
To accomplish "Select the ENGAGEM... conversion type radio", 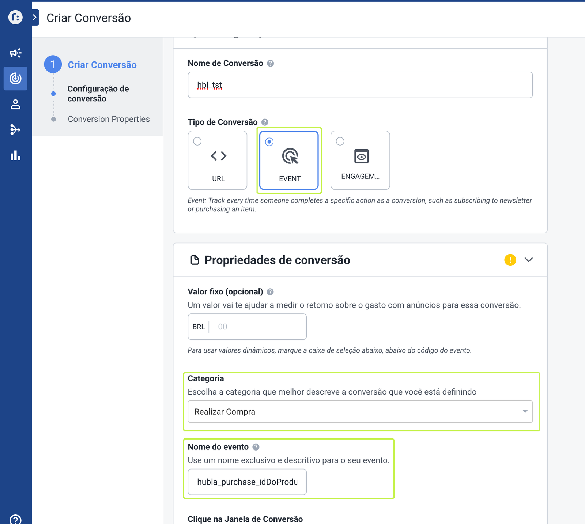I will (340, 141).
